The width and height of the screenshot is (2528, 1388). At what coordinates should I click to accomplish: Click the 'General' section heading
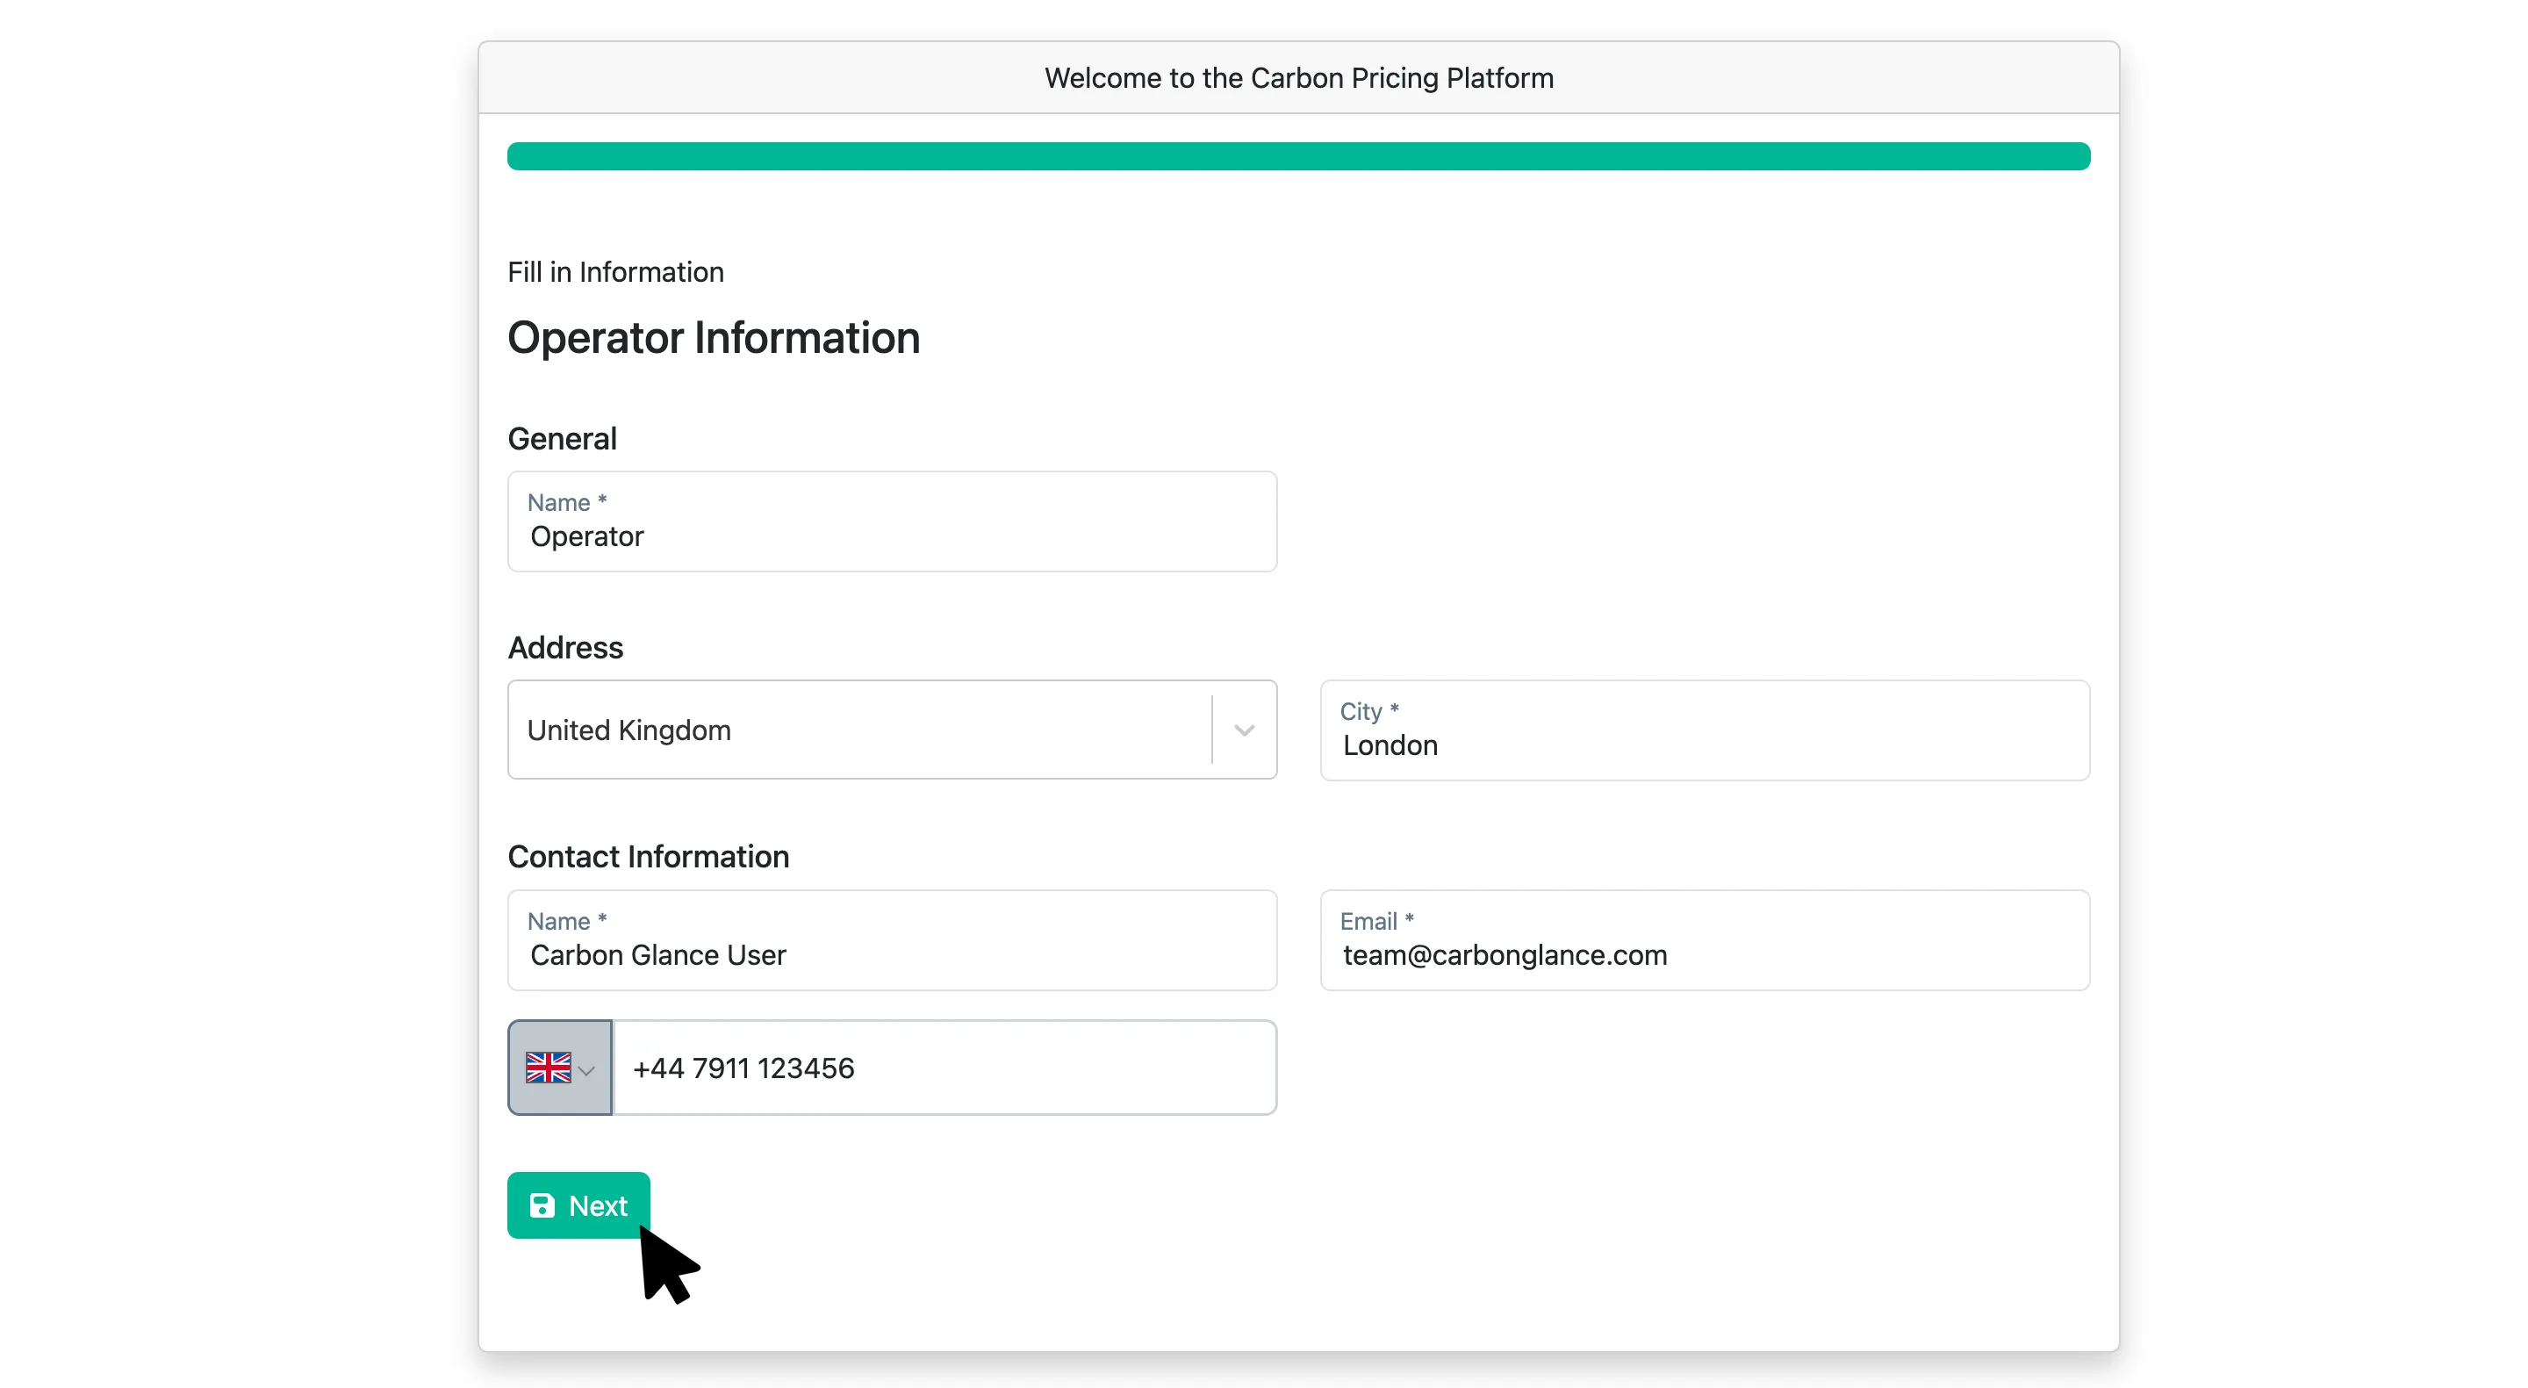[563, 438]
